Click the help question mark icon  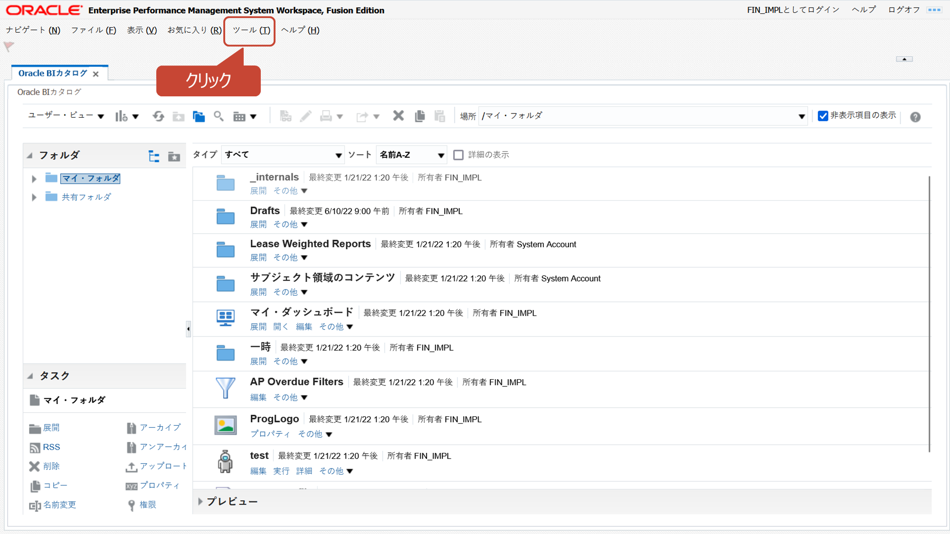click(915, 117)
